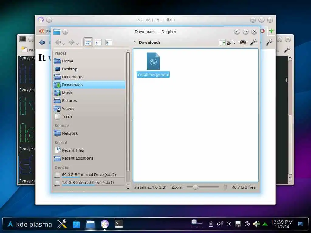
Task: Switch to Falkon browser in taskbar
Action: coord(105,224)
